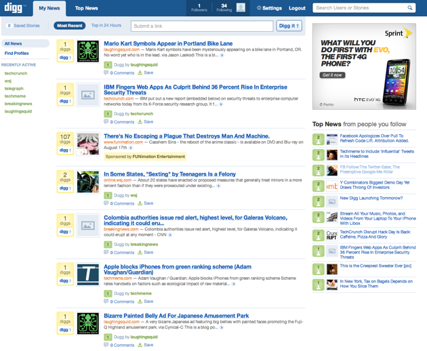Open Y Combinator Demo Day thumbnail
Screen dimensions: 427x351
pos(332,186)
